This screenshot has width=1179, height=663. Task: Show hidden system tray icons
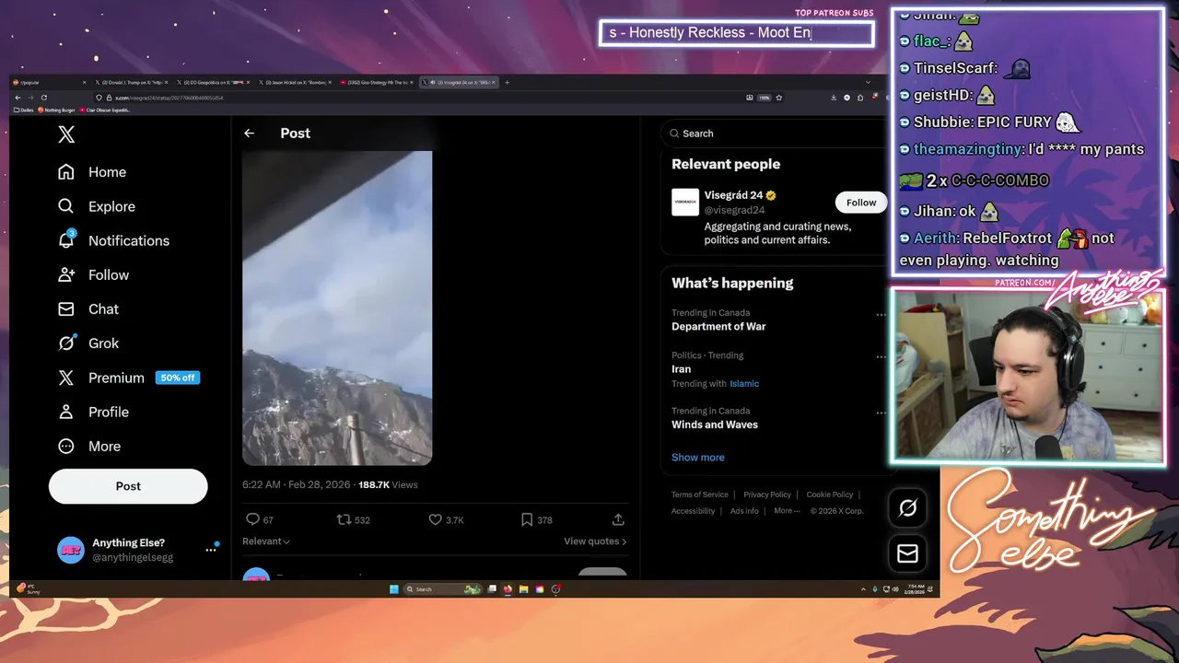pyautogui.click(x=863, y=588)
